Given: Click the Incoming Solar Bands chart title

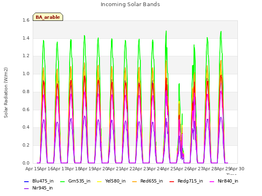Looking at the screenshot, I should coord(130,4).
